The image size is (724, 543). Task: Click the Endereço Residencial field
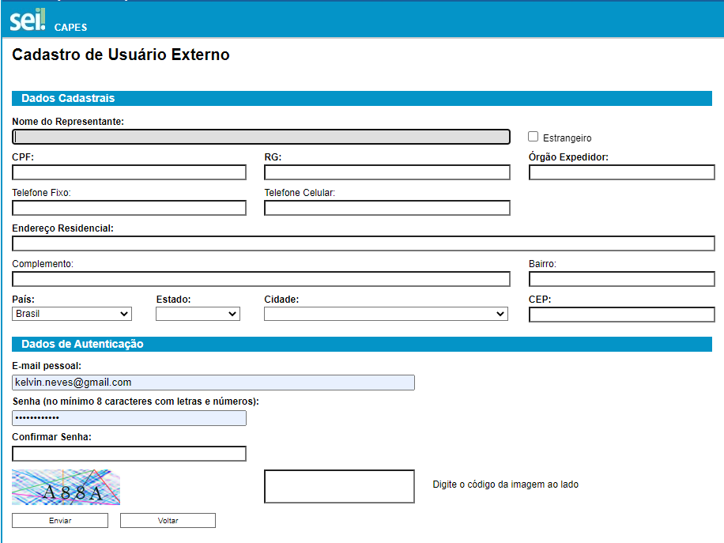tap(363, 243)
